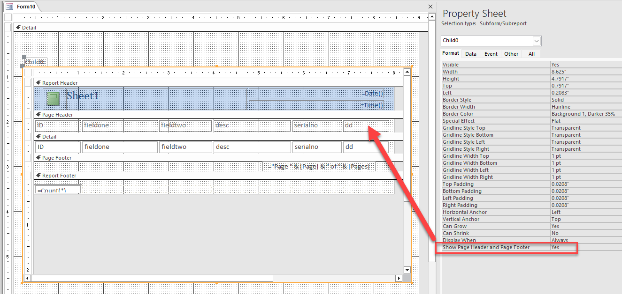Switch to the Event tab
This screenshot has height=294, width=622.
point(491,54)
